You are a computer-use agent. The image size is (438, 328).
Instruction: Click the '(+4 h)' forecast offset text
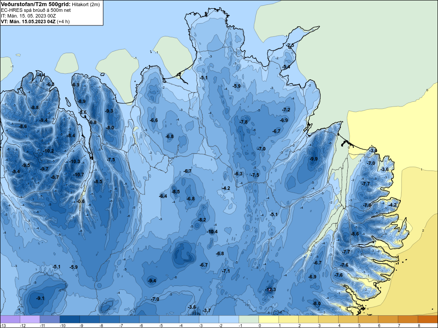[x=63, y=21]
